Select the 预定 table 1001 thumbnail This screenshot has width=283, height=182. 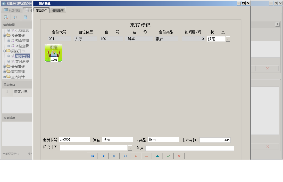pyautogui.click(x=53, y=53)
